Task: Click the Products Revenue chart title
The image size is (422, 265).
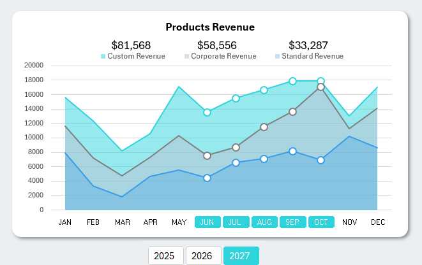Action: click(210, 27)
